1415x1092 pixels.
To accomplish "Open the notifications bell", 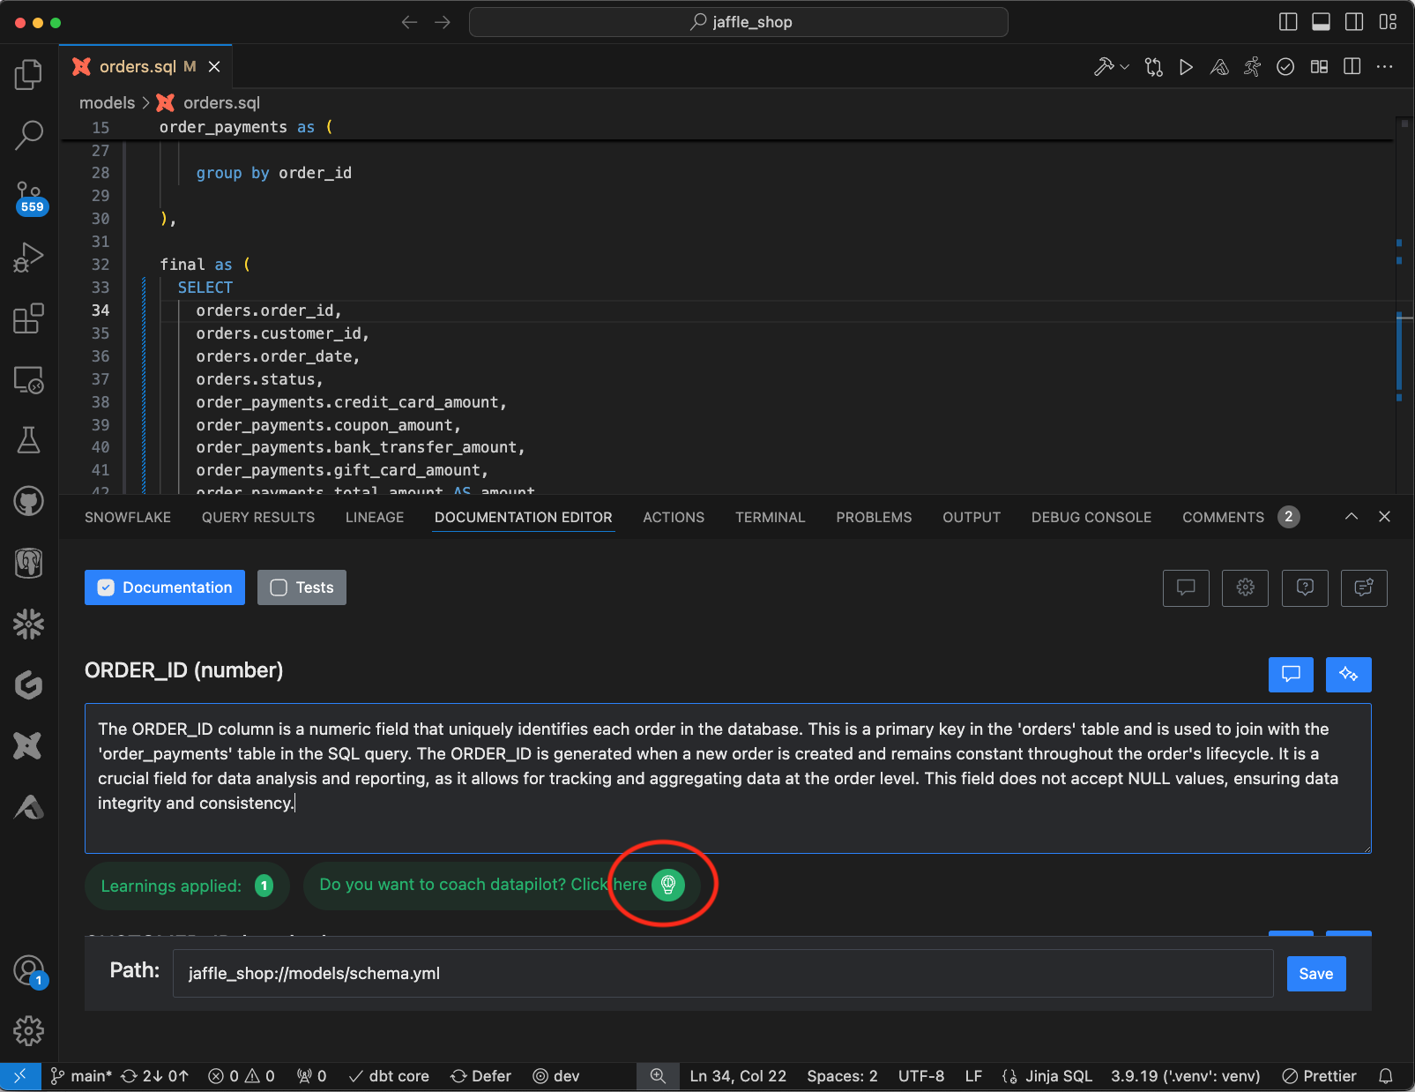I will 1386,1076.
